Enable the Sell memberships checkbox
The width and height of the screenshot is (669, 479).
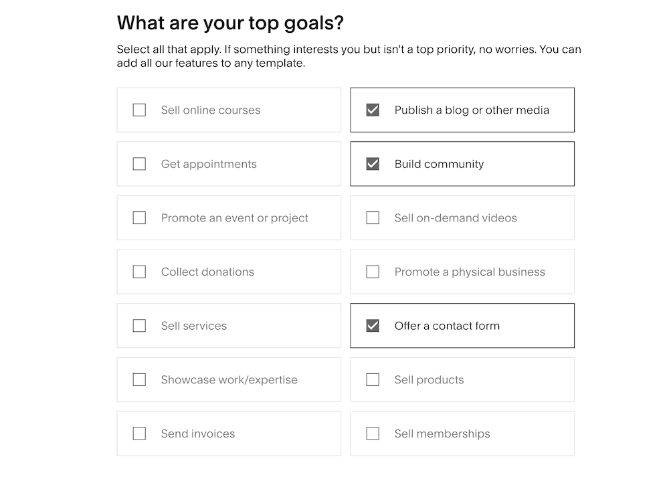(x=373, y=434)
